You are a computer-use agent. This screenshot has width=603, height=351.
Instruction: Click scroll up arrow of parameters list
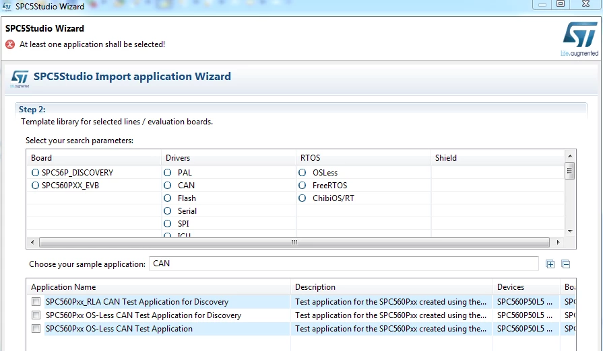tap(570, 156)
